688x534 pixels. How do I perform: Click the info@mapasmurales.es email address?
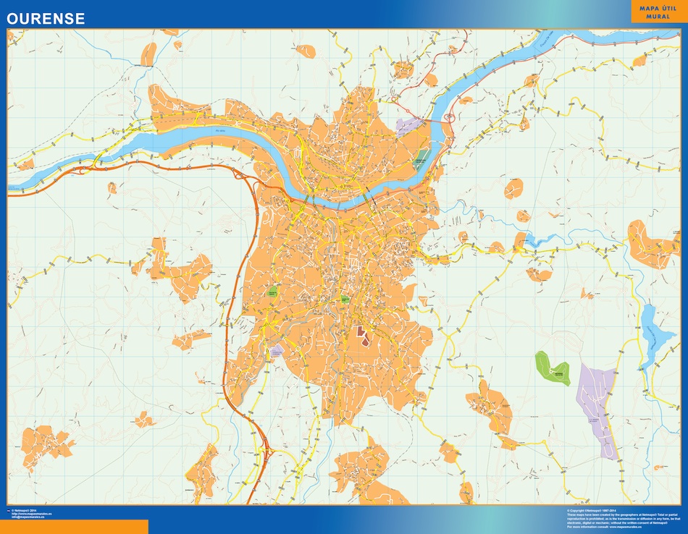click(31, 517)
